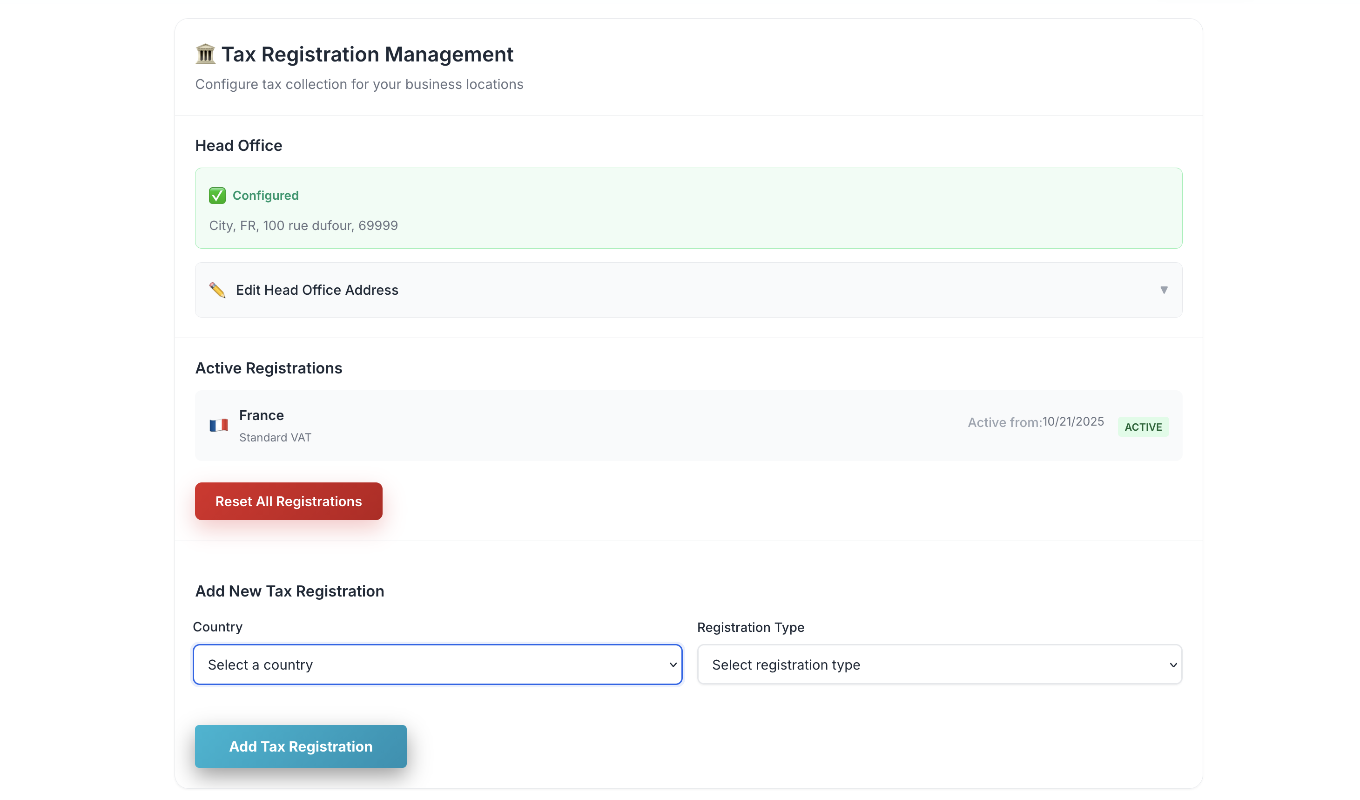This screenshot has width=1360, height=800.
Task: Click the Standard VAT label
Action: (275, 437)
